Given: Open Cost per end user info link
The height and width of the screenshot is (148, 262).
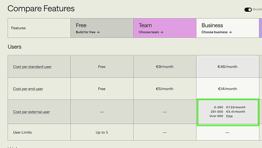Looking at the screenshot, I should pyautogui.click(x=28, y=89).
